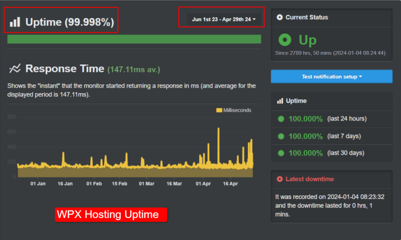This screenshot has height=240, width=401.
Task: Click the 01 Jan label on the chart axis
Action: 38,183
